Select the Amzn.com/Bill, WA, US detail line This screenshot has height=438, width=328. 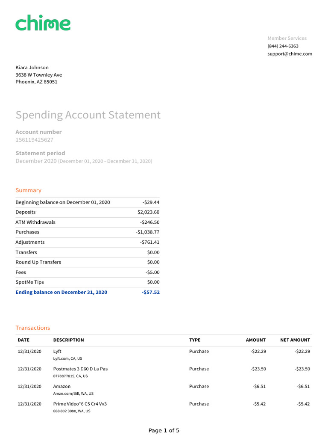[73, 394]
